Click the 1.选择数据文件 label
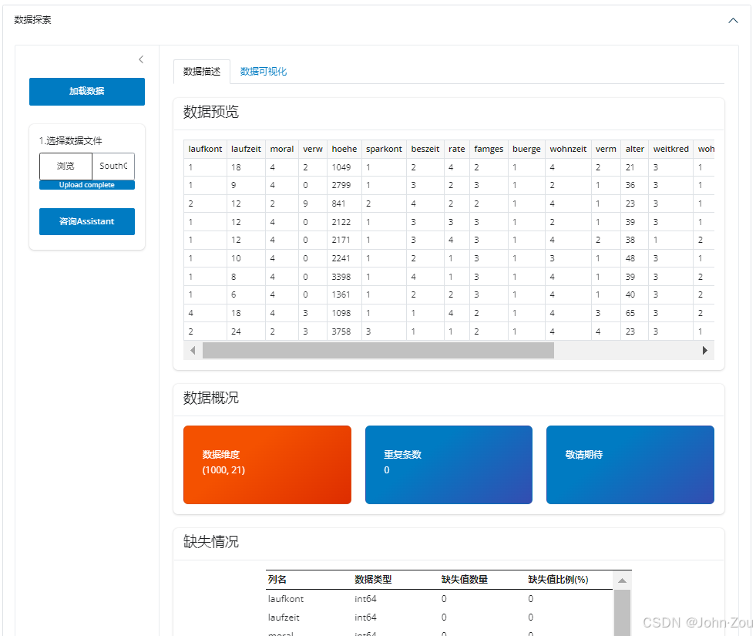 point(70,141)
